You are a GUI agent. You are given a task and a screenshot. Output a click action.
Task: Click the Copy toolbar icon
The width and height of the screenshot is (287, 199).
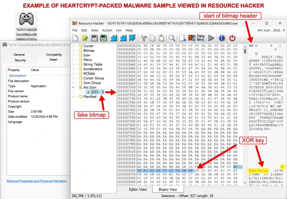click(x=152, y=38)
